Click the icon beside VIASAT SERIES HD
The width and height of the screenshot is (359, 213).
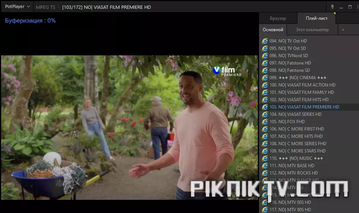pos(265,114)
